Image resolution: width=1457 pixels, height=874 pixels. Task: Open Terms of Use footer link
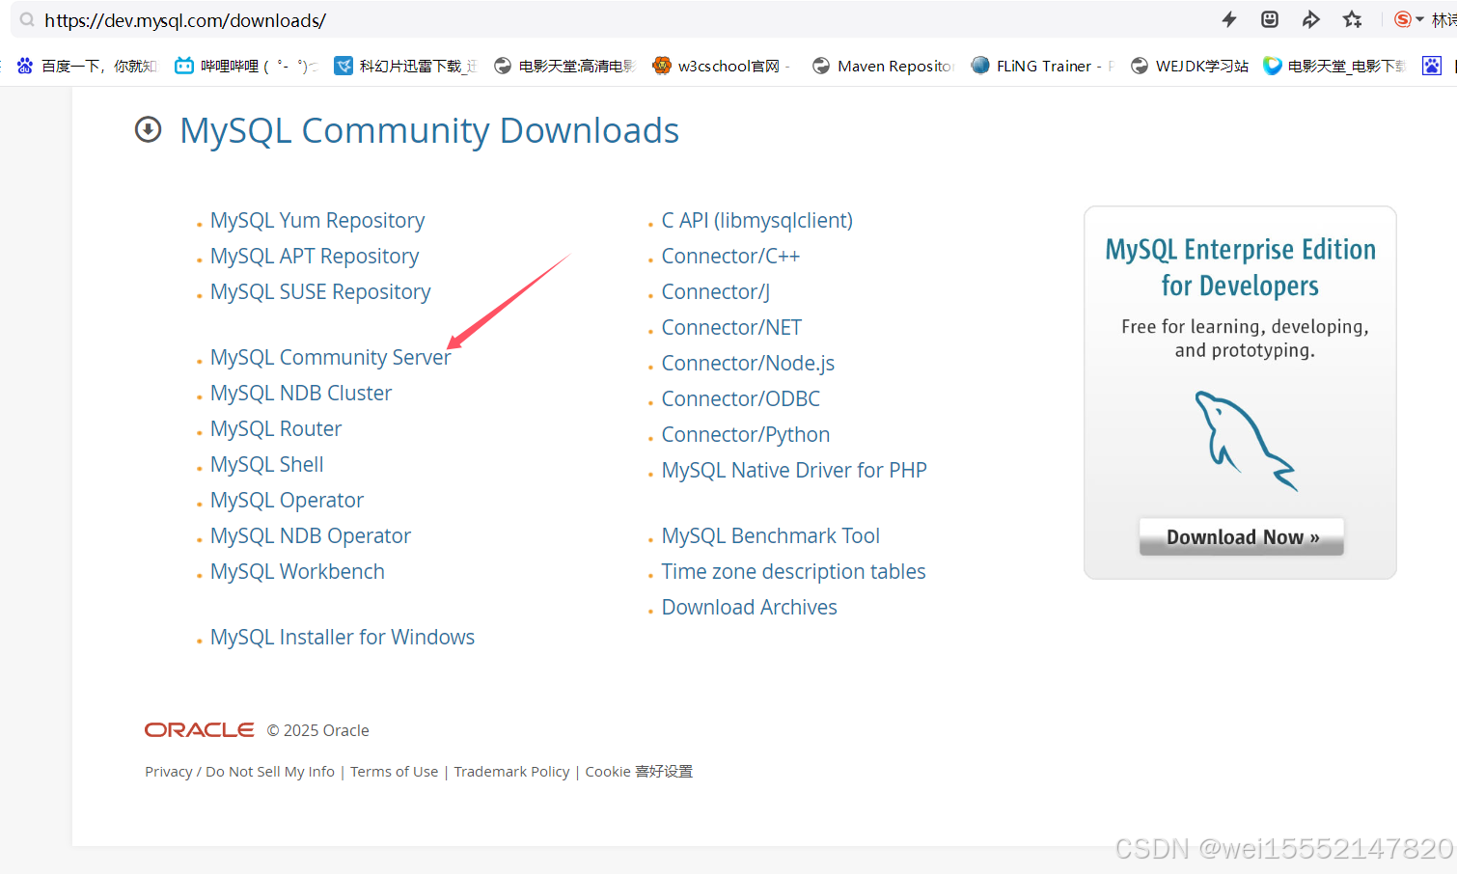[394, 771]
